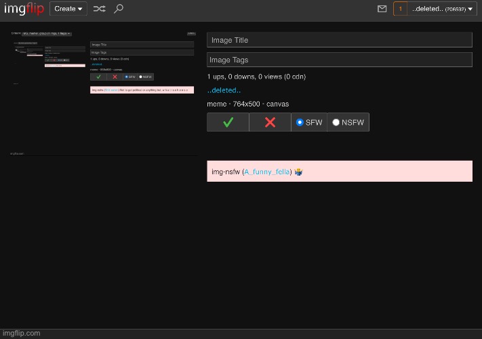Open the mail envelope icon

(382, 9)
